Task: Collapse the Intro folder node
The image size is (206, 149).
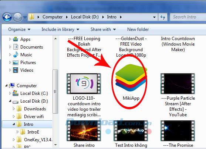Action: coord(14,124)
